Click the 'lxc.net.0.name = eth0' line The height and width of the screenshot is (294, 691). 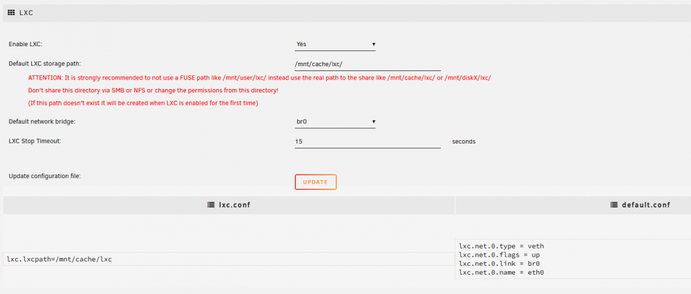[x=501, y=273]
